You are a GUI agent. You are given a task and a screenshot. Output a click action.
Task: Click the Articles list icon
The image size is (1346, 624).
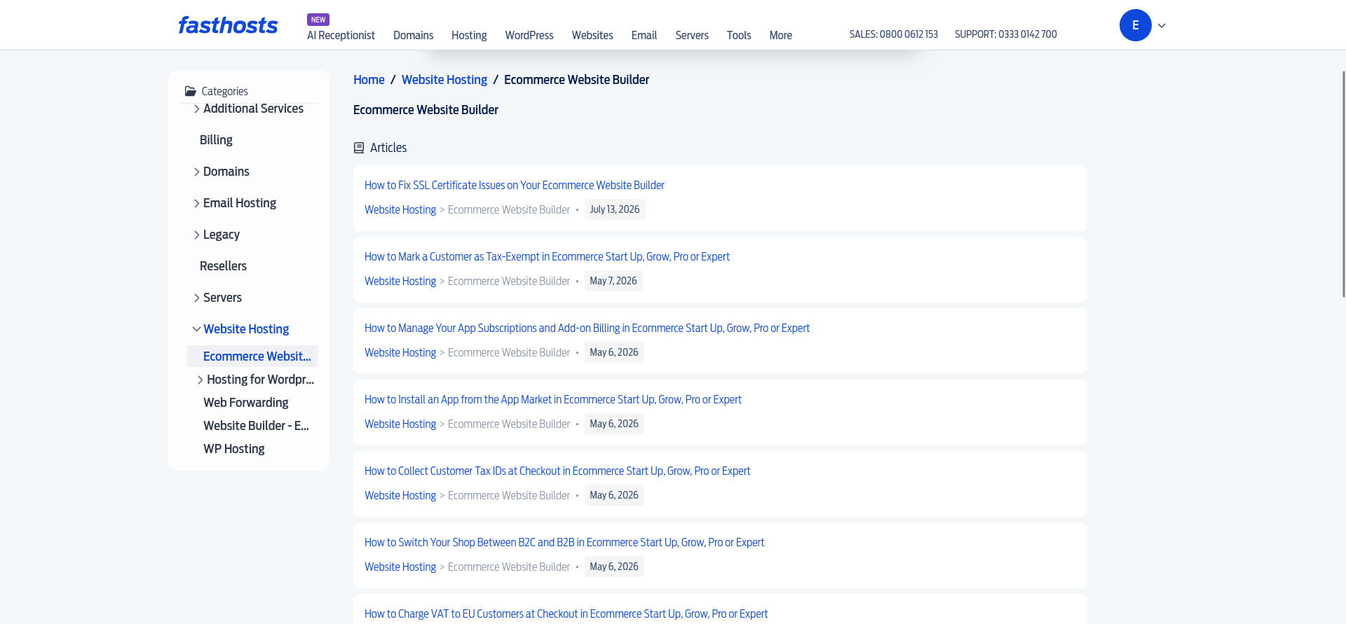point(359,148)
